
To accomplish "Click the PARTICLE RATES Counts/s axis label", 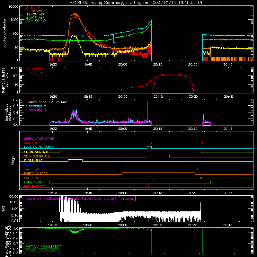I will (x=5, y=80).
